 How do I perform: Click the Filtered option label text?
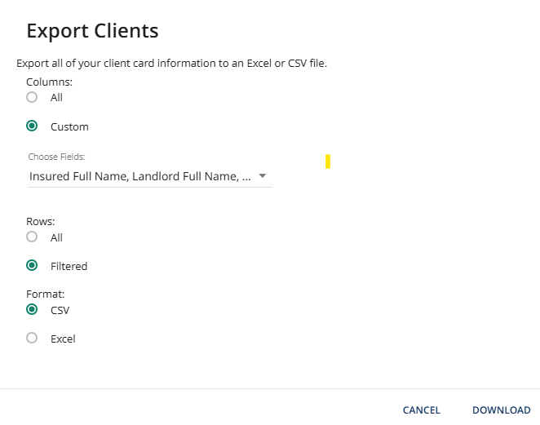tap(69, 266)
